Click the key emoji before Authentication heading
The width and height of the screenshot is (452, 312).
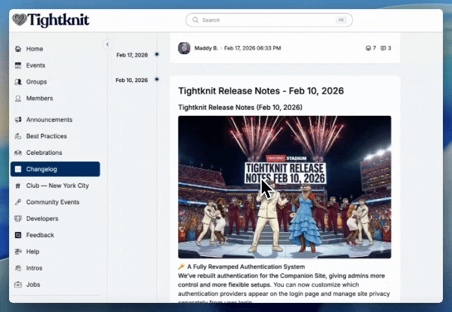(181, 266)
